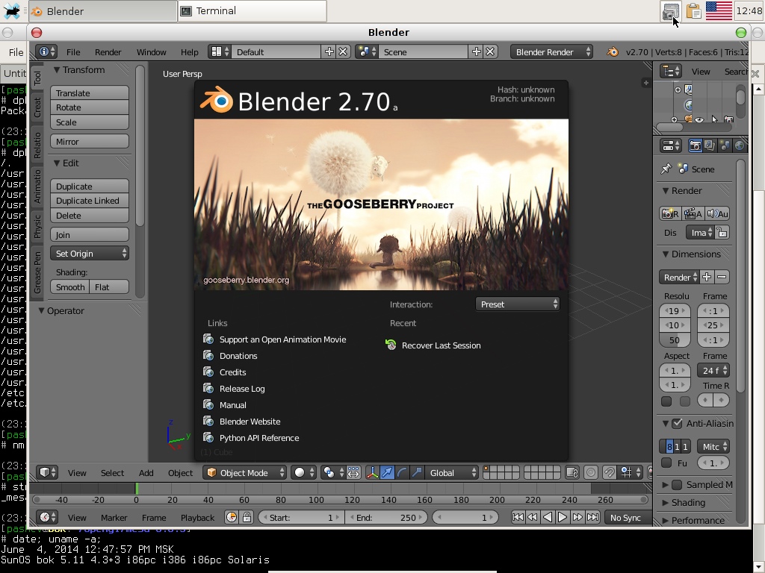Add a new screen layout
The height and width of the screenshot is (573, 765).
[329, 51]
